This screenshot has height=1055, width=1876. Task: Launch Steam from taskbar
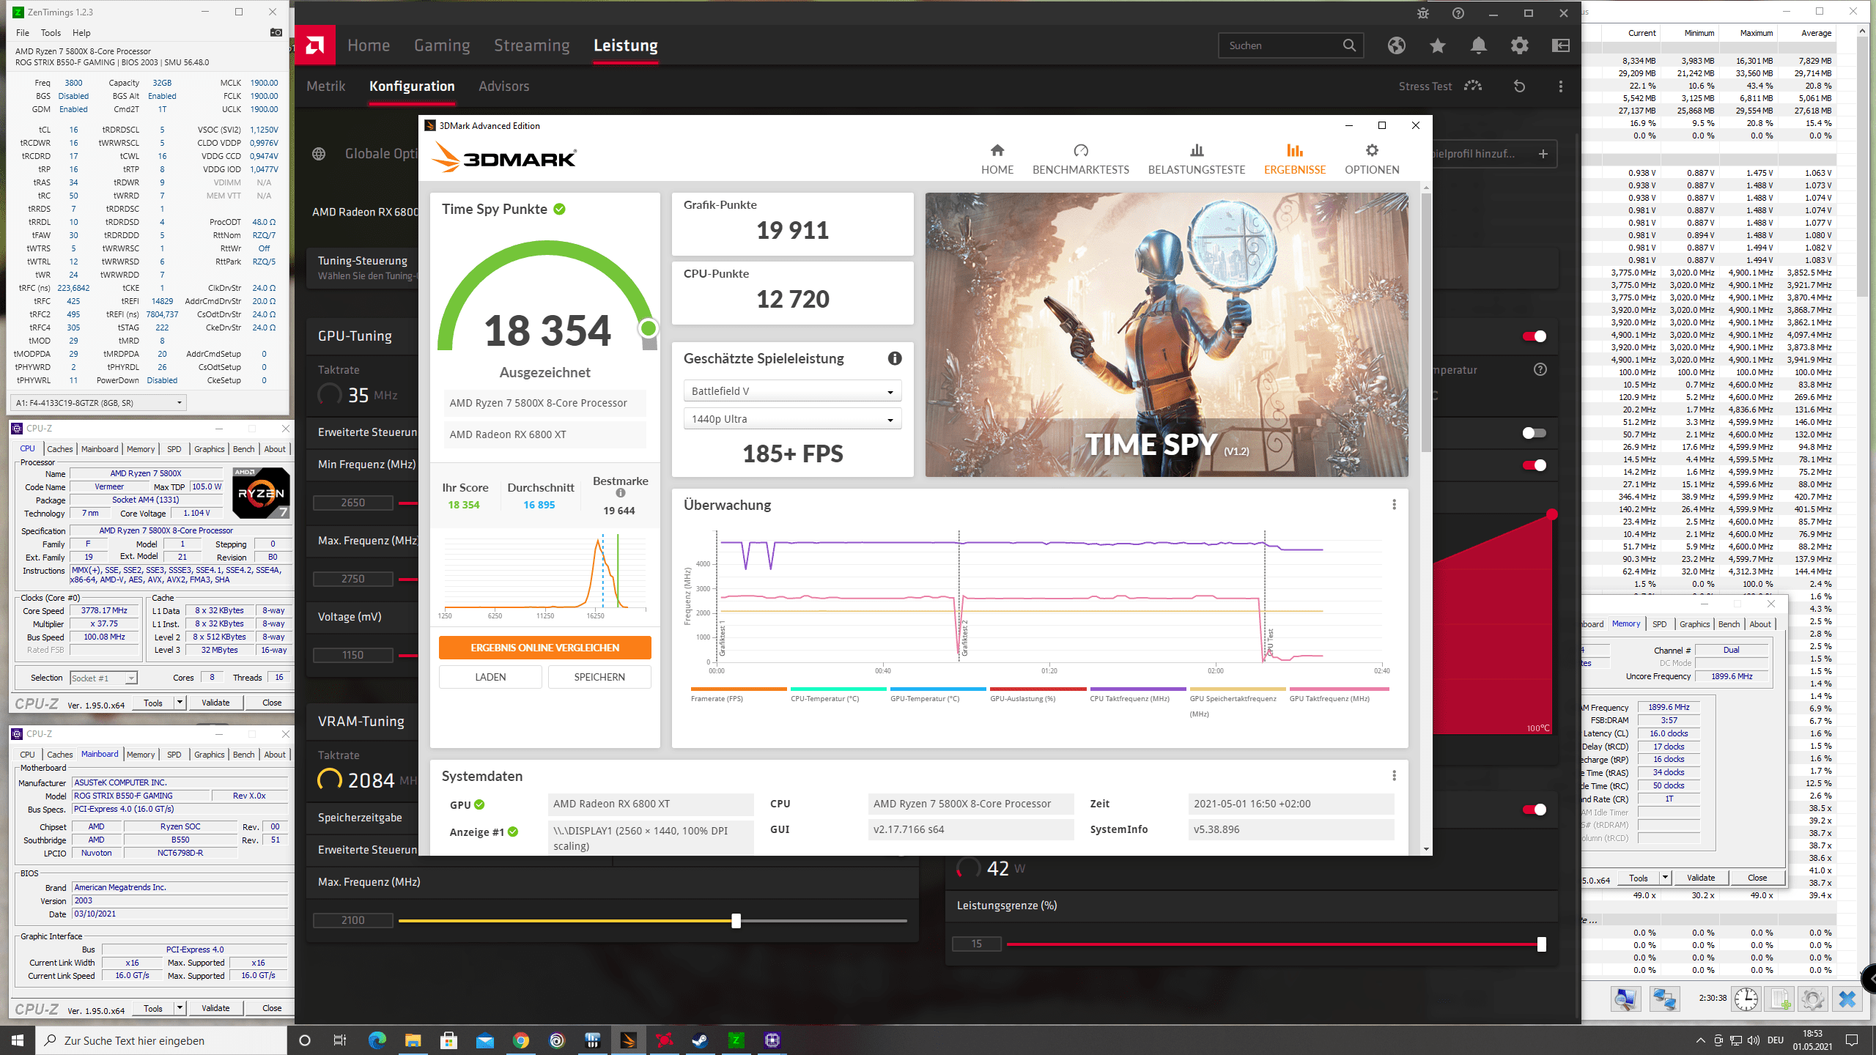700,1040
